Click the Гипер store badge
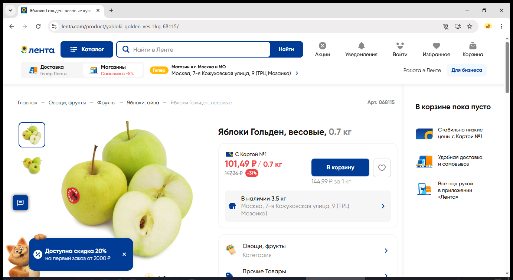This screenshot has width=513, height=280. pos(159,70)
